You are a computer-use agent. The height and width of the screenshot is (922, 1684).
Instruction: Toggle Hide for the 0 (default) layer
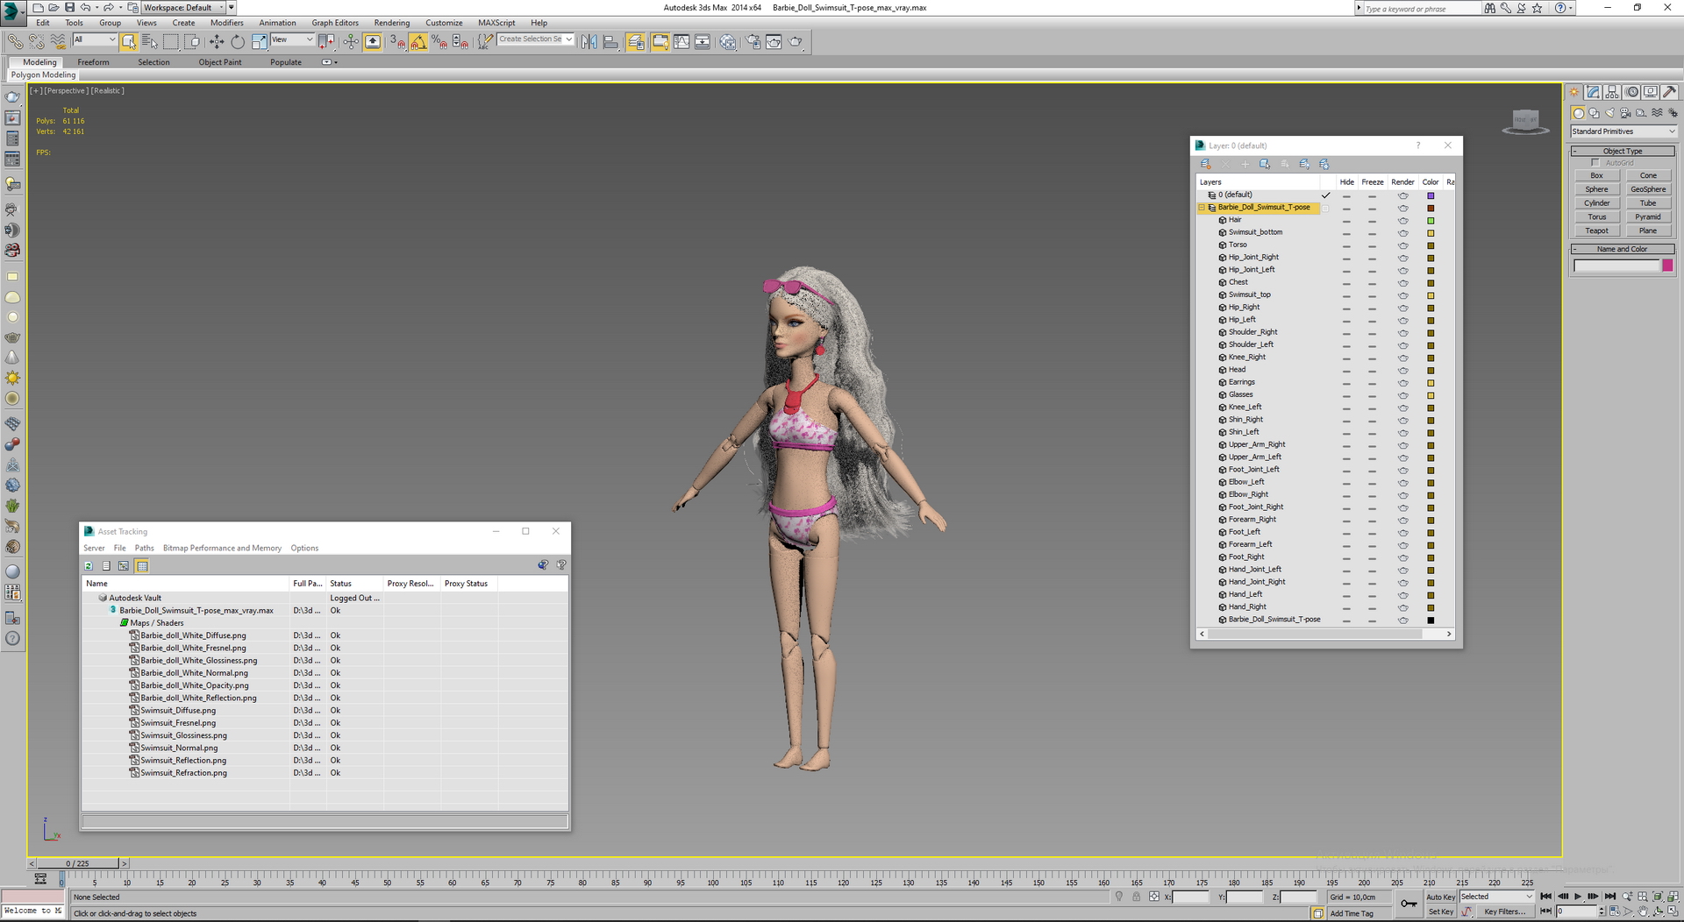point(1346,195)
